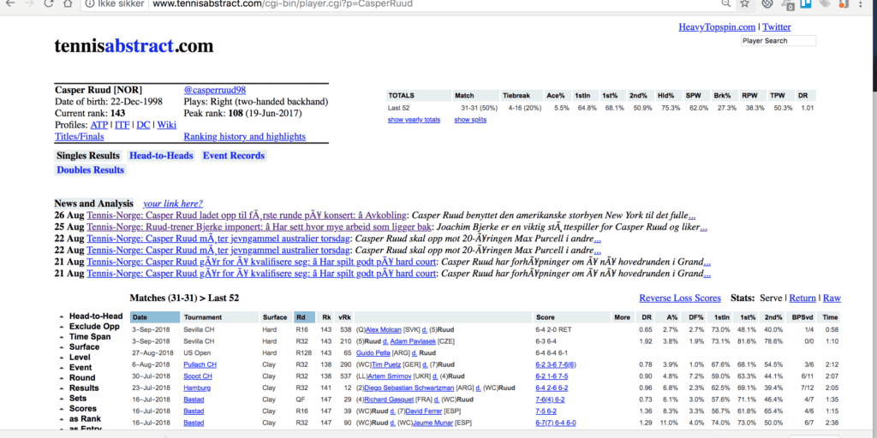Open the swirl-shaped browser extension
Image resolution: width=877 pixels, height=438 pixels.
[768, 3]
